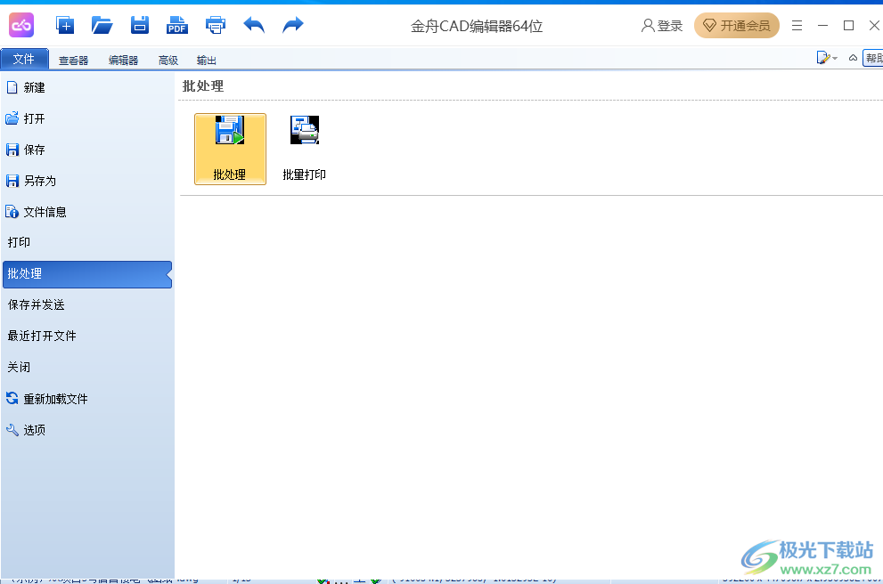883x584 pixels.
Task: Open the 编辑器 tab
Action: pyautogui.click(x=123, y=61)
